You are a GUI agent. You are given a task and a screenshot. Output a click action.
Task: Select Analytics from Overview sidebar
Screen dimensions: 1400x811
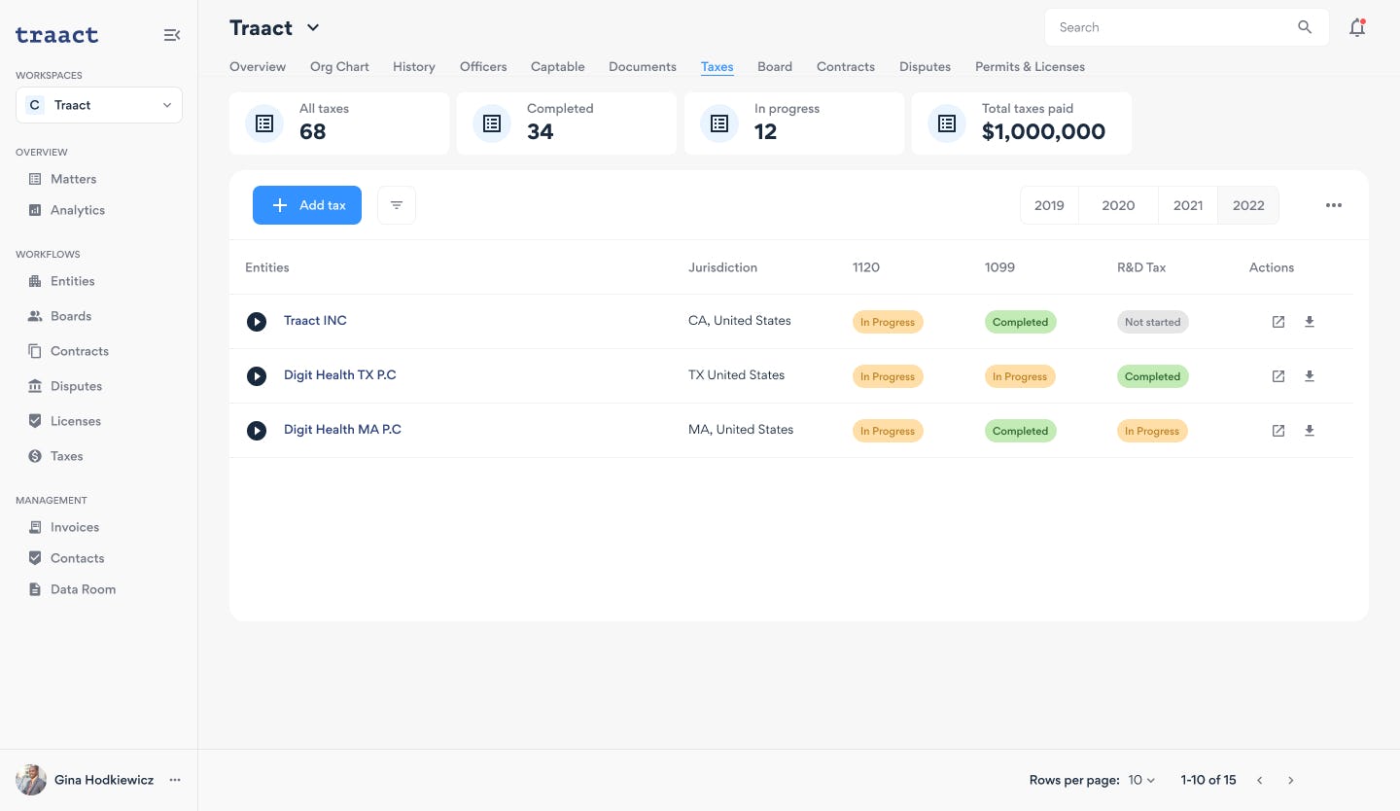(77, 210)
